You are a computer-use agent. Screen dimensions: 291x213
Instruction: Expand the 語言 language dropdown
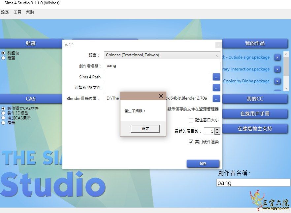click(x=162, y=55)
